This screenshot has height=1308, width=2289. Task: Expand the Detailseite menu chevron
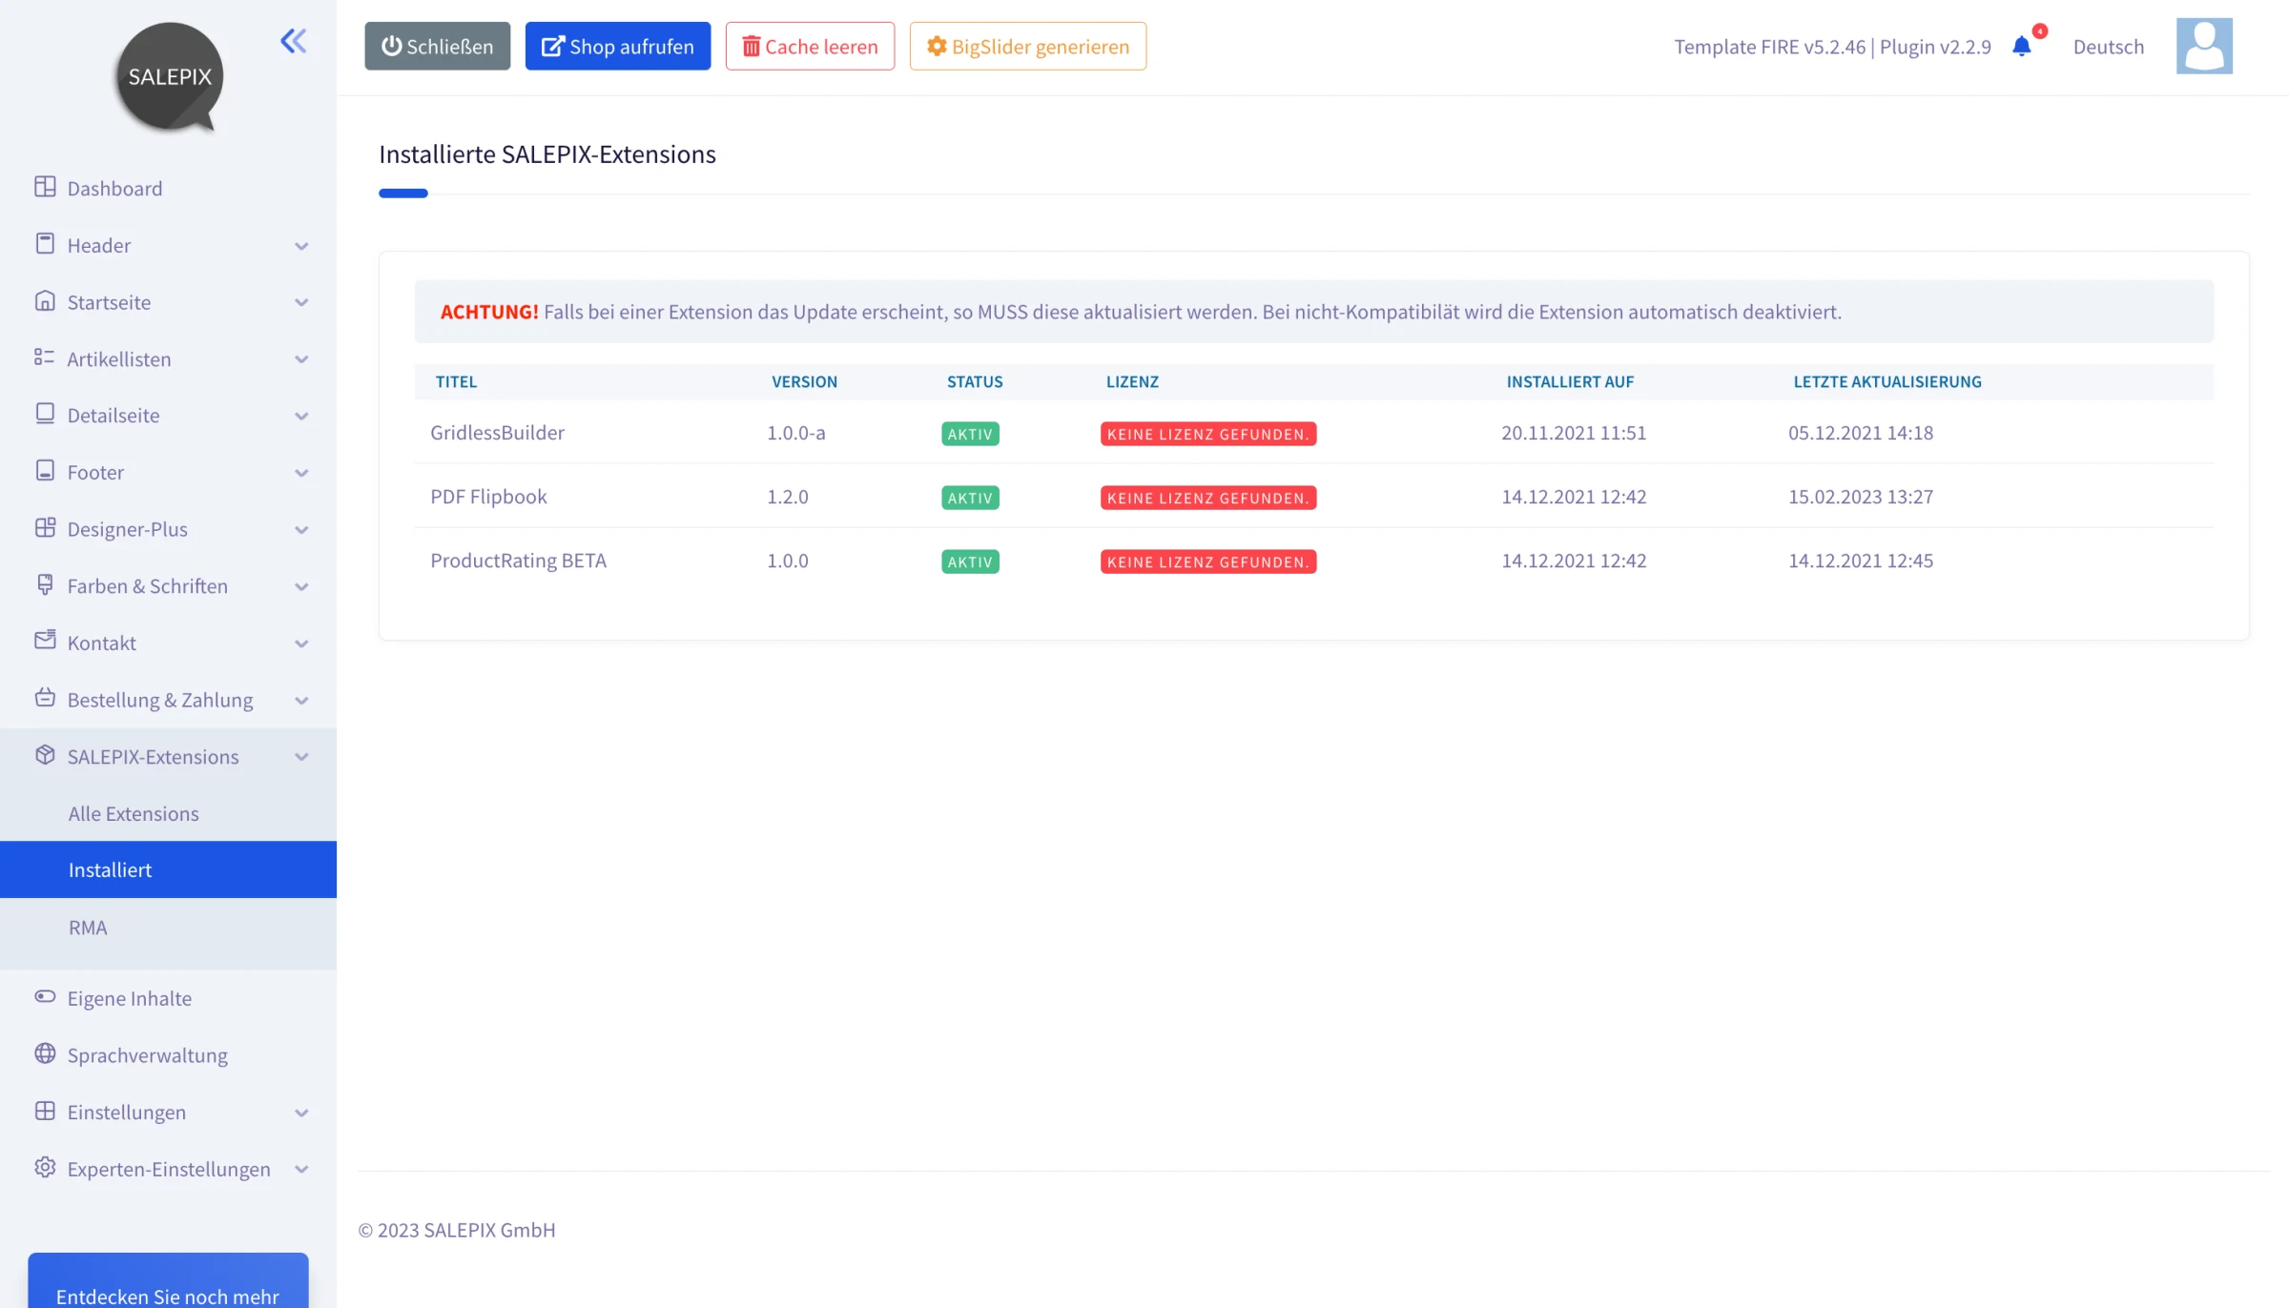click(x=301, y=417)
